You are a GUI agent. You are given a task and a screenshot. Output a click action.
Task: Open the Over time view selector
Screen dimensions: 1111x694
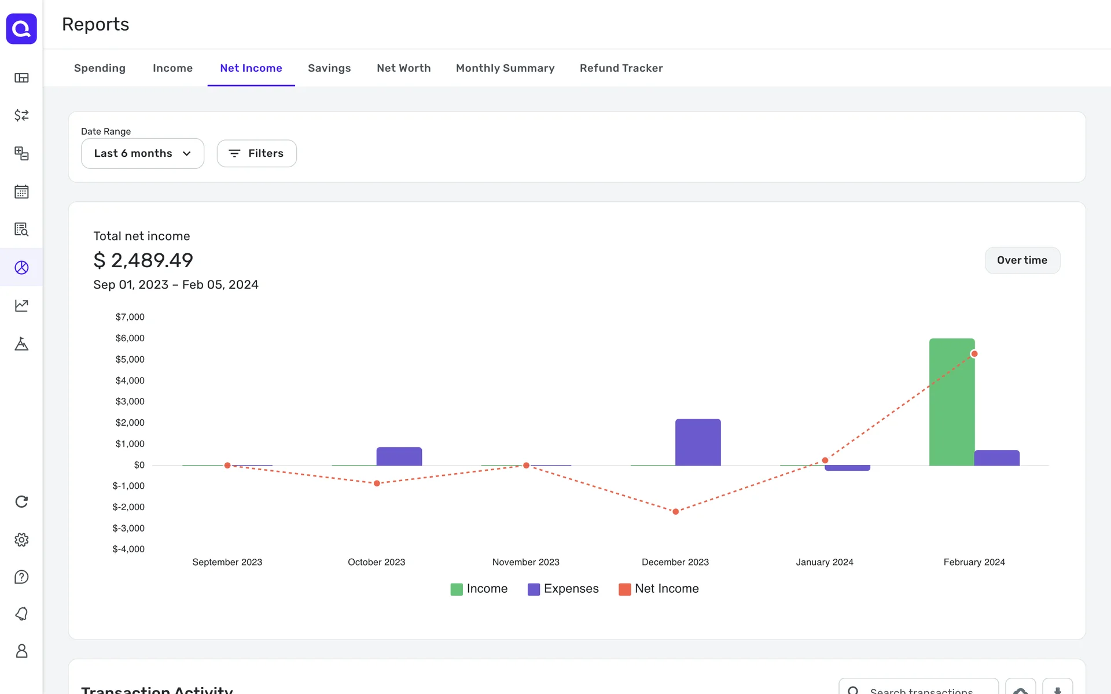coord(1022,260)
